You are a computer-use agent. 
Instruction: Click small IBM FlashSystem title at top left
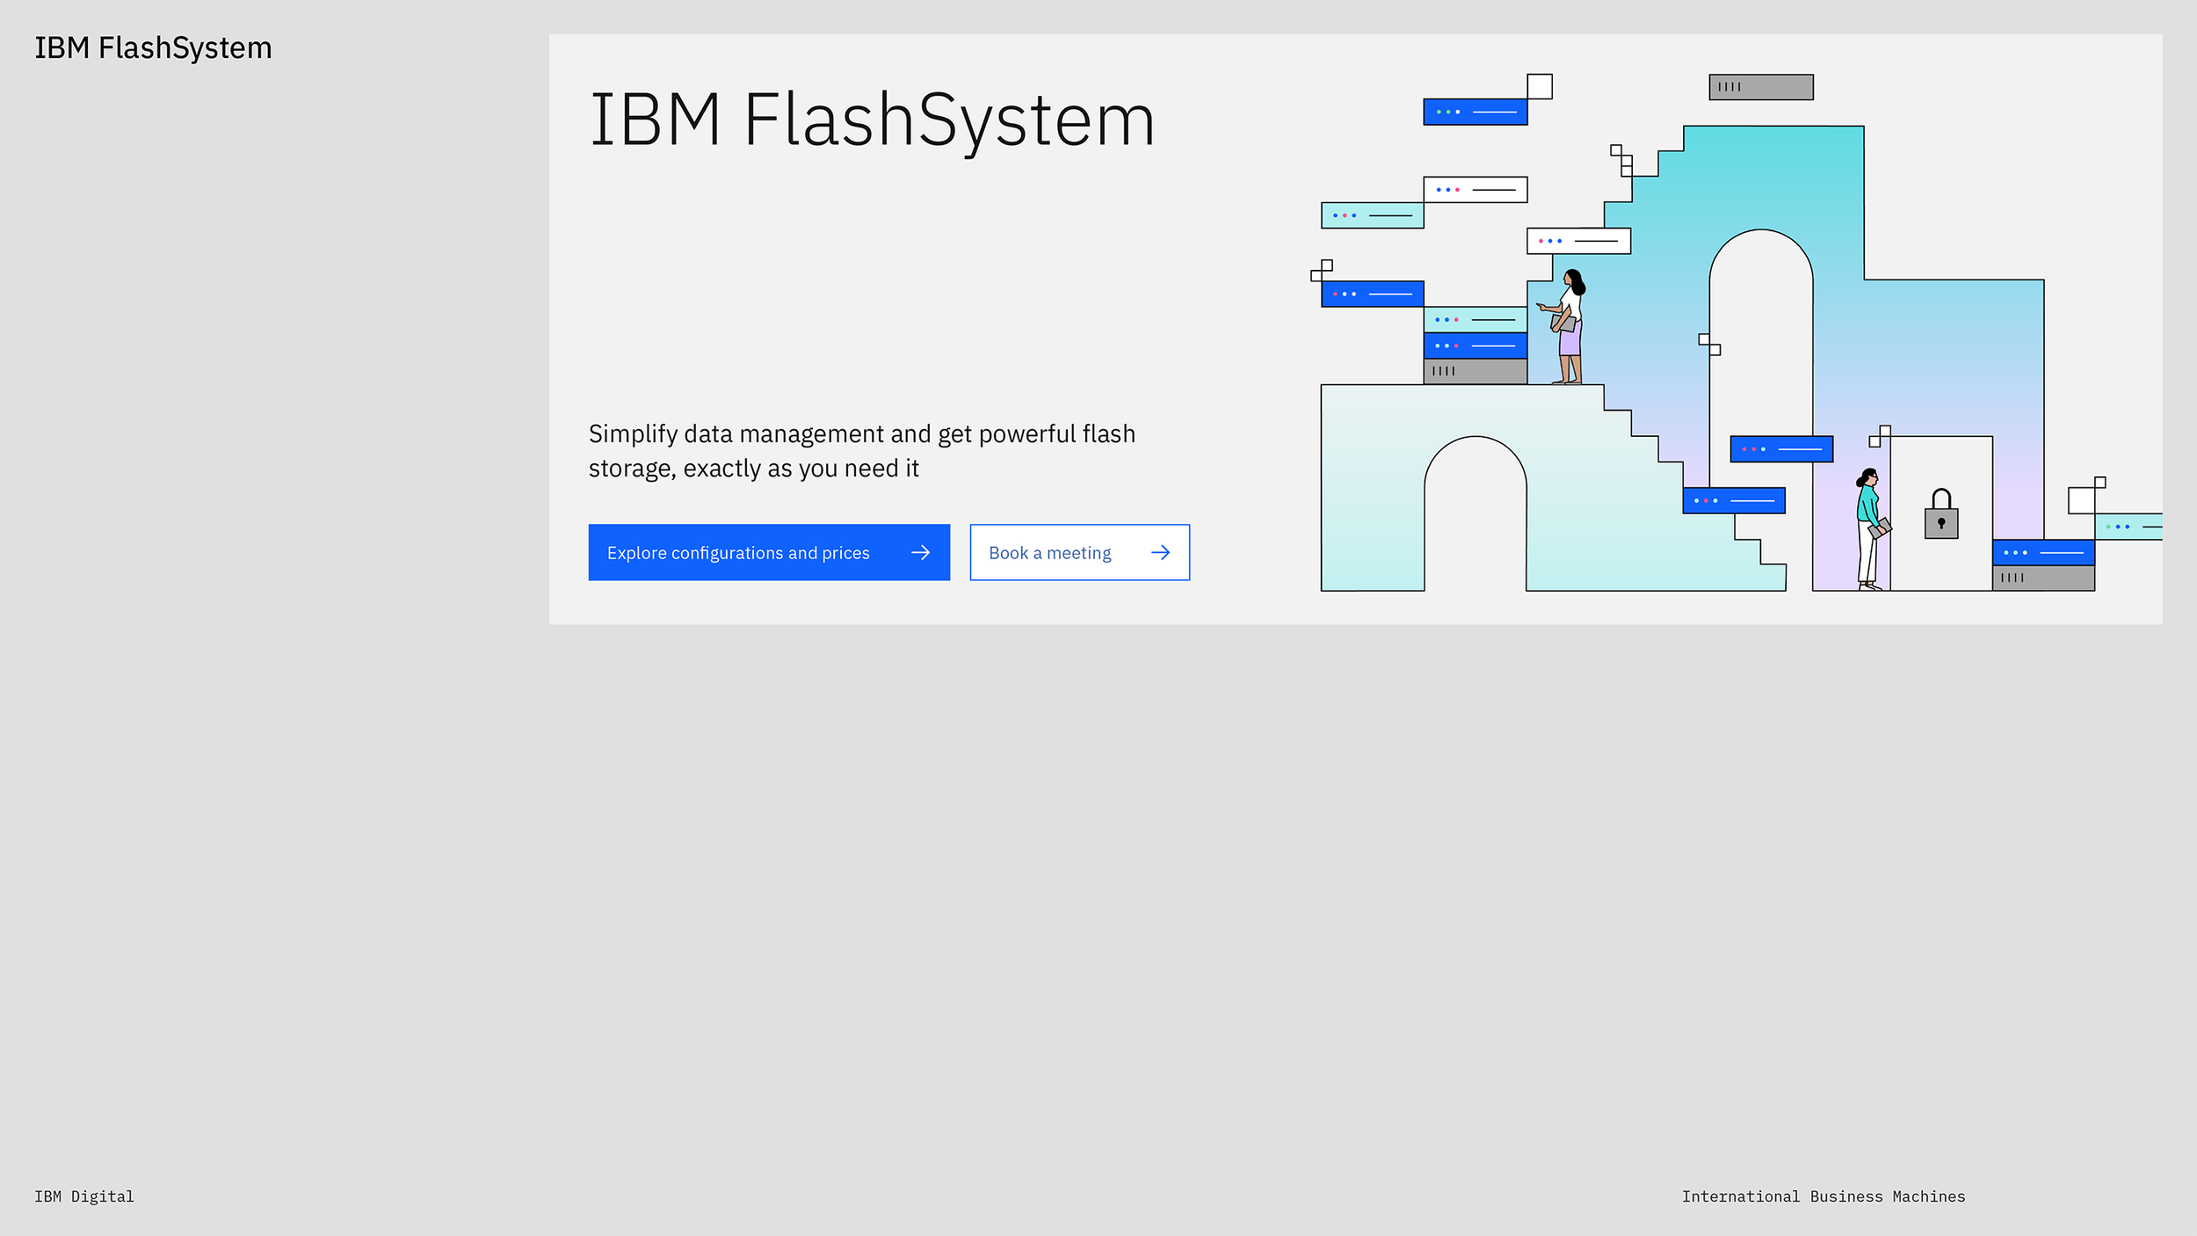coord(153,48)
